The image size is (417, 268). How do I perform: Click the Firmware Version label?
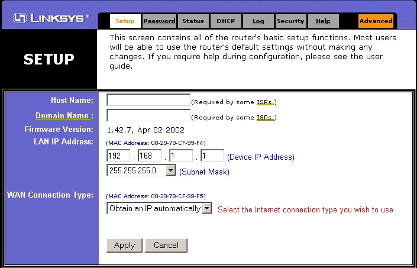coord(59,129)
